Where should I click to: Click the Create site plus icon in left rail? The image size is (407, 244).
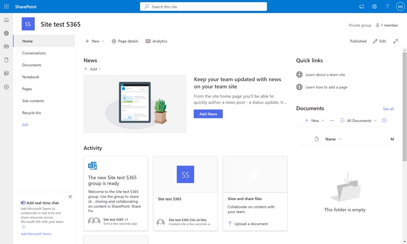(6, 87)
